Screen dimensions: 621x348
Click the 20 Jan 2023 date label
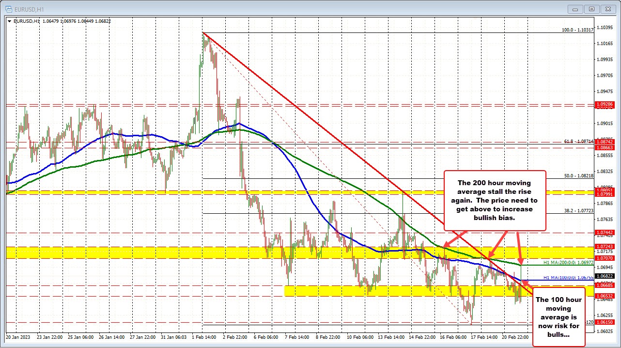tap(17, 336)
